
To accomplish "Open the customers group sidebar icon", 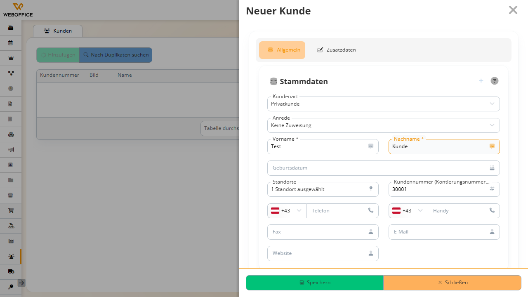I will coord(11,256).
